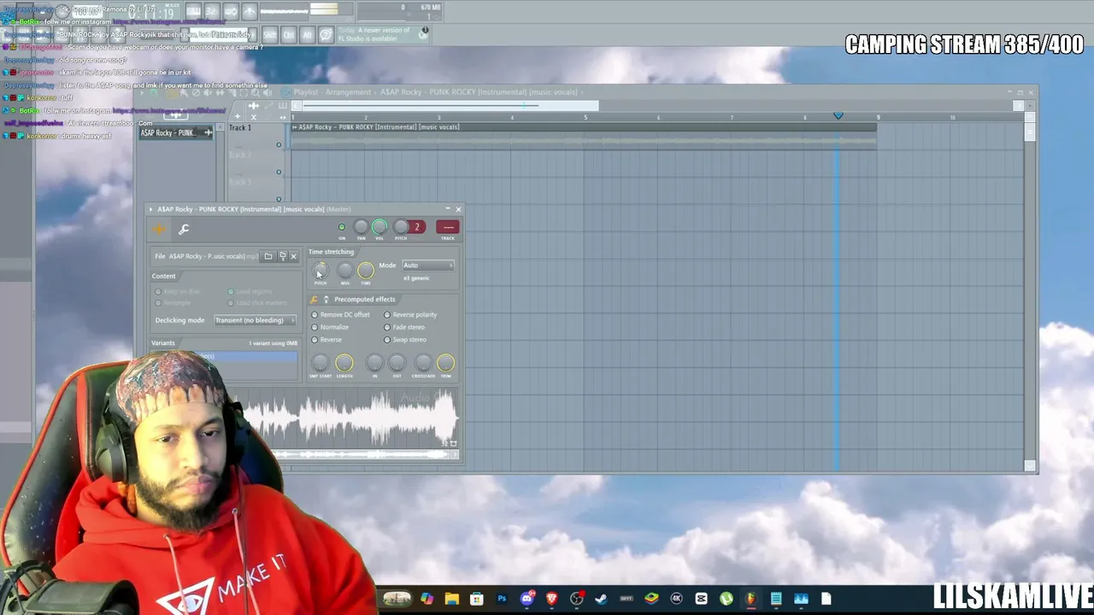Click the fade OUT knob
This screenshot has height=615, width=1094.
click(397, 363)
